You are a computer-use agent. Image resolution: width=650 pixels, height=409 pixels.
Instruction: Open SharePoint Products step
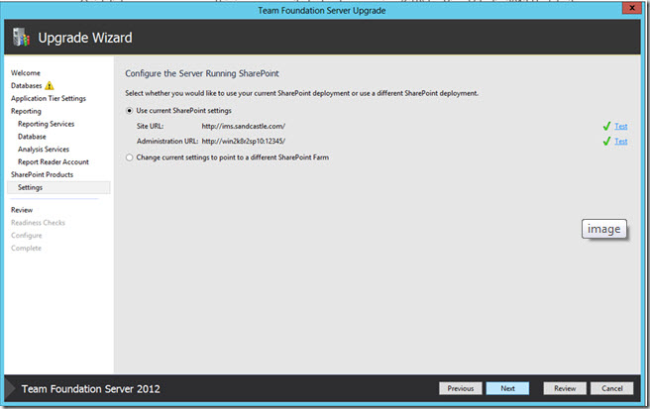pyautogui.click(x=42, y=175)
